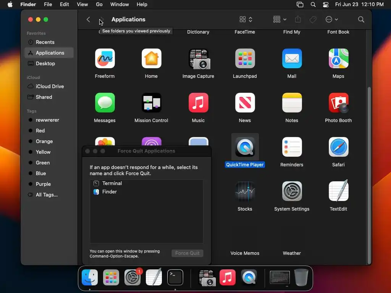Click the back arrow in Finder toolbar
391x293 pixels.
(88, 19)
